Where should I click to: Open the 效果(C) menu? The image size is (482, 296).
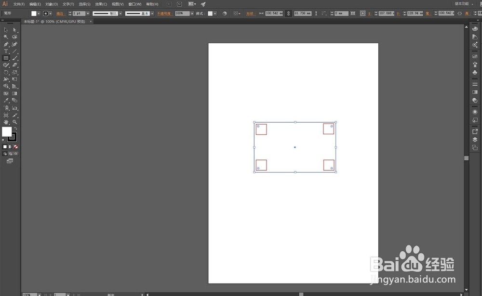(x=101, y=4)
